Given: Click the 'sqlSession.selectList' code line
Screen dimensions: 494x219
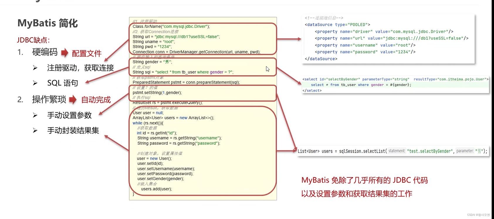Looking at the screenshot, I should tap(393, 151).
